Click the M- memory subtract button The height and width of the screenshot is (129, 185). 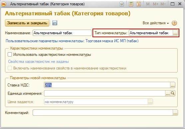pos(163,4)
